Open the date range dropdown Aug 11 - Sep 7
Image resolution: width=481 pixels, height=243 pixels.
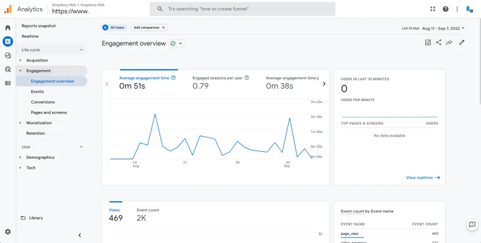443,28
